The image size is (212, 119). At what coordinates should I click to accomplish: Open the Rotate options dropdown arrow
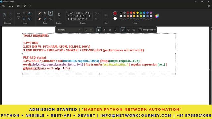(x=32, y=13)
